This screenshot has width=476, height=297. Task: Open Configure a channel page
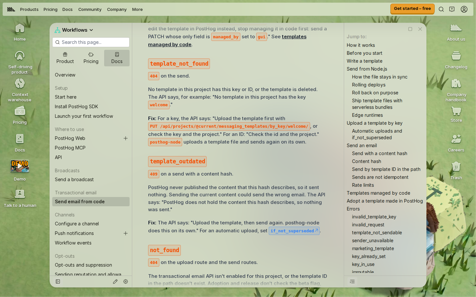pos(77,224)
